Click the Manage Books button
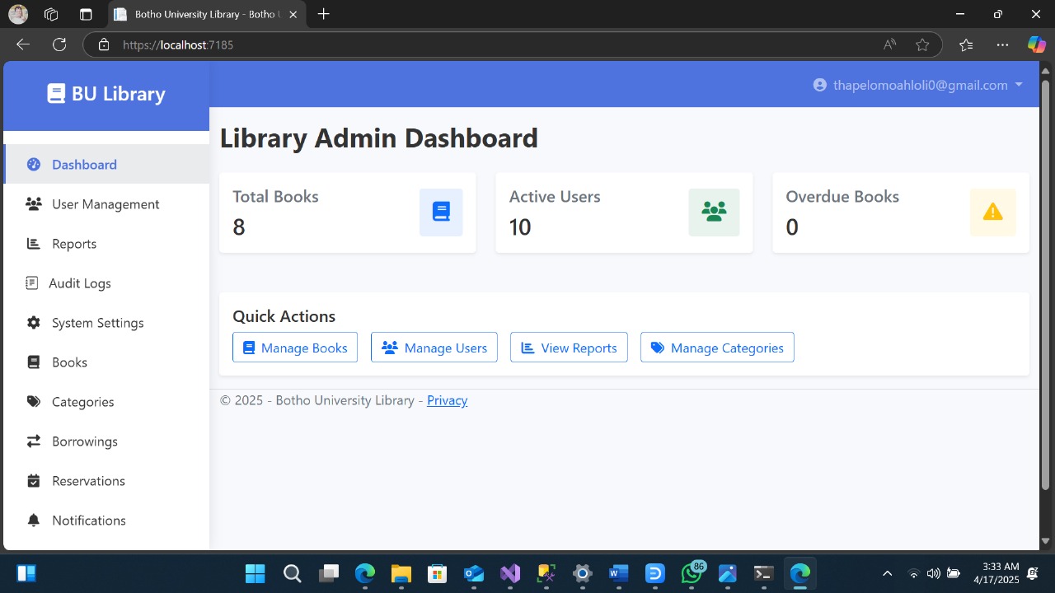Image resolution: width=1055 pixels, height=593 pixels. click(295, 348)
